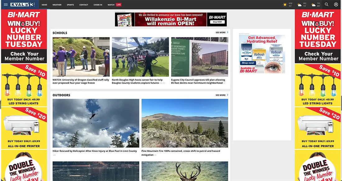Click Shop now in Refresh eye drops ad
342x181 pixels.
248,63
